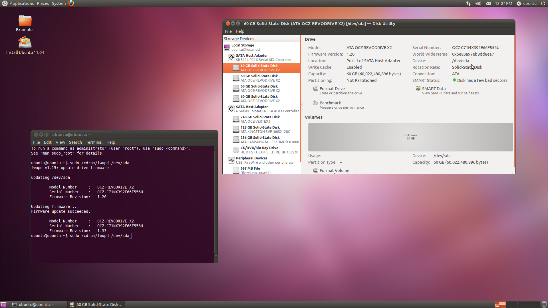Click the Format Drive button

[x=338, y=91]
